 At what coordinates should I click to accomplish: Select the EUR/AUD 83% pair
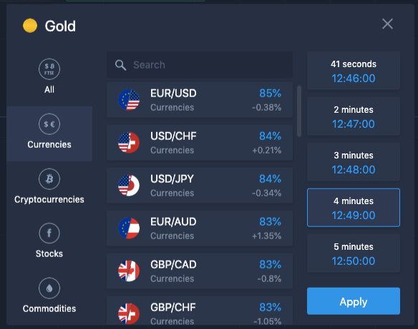point(200,228)
